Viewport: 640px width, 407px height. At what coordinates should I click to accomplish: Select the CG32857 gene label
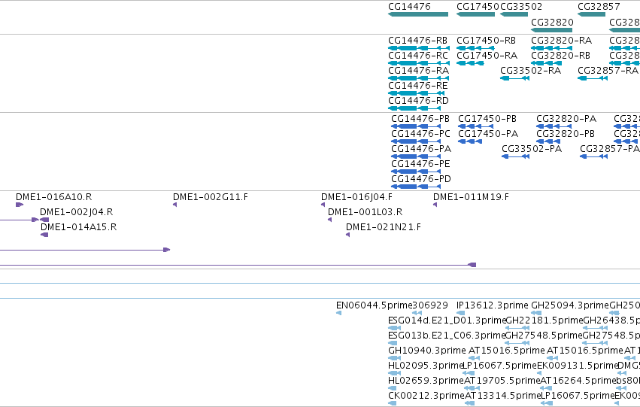tap(599, 7)
